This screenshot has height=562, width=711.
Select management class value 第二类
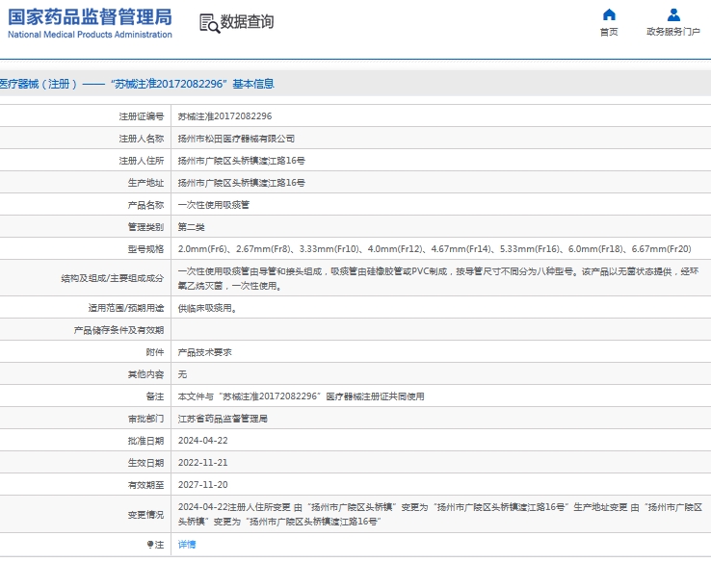tap(191, 227)
